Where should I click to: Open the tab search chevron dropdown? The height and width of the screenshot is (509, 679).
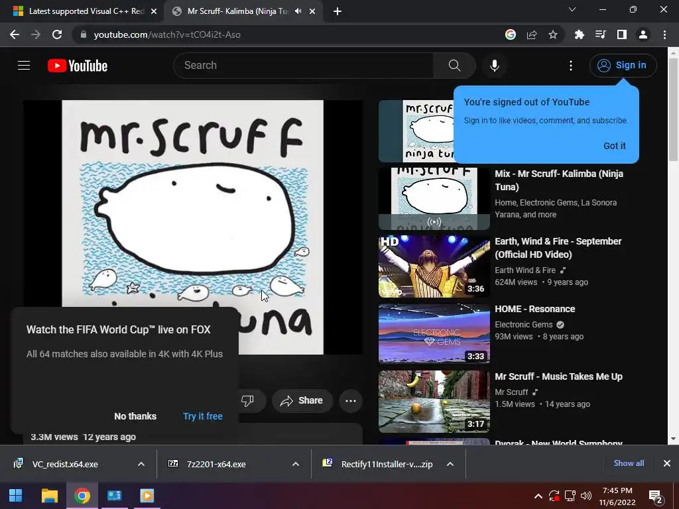(x=572, y=9)
